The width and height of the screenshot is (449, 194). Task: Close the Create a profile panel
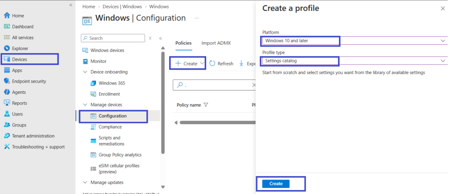[443, 9]
